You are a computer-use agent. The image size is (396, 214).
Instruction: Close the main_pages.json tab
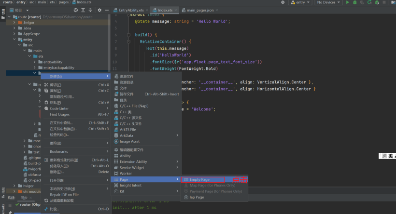coord(217,10)
